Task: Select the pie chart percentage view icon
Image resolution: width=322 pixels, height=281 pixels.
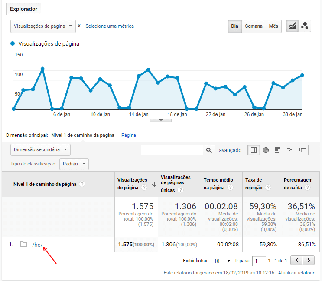Action: tap(266, 150)
